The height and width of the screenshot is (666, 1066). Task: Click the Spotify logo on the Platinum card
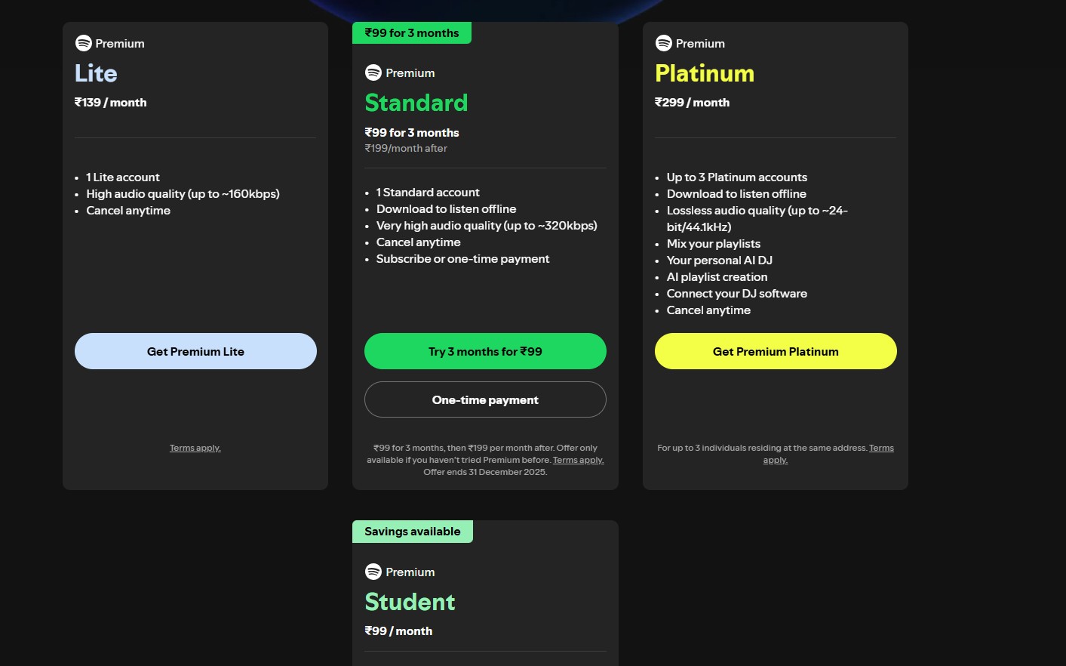tap(663, 43)
